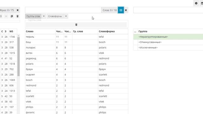This screenshot has width=203, height=114.
Task: Sort by the Словоформа column header
Action: 107,31
